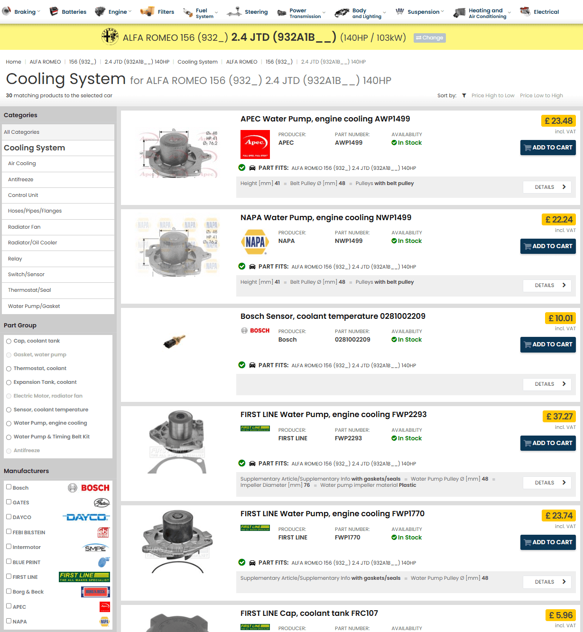Image resolution: width=583 pixels, height=632 pixels.
Task: Click the Body and Lighting car icon
Action: click(342, 13)
